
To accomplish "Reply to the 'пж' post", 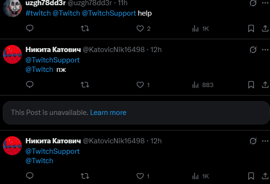I will tap(30, 85).
